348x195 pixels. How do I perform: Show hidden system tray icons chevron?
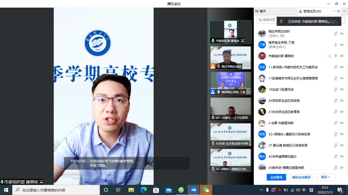tap(261, 190)
